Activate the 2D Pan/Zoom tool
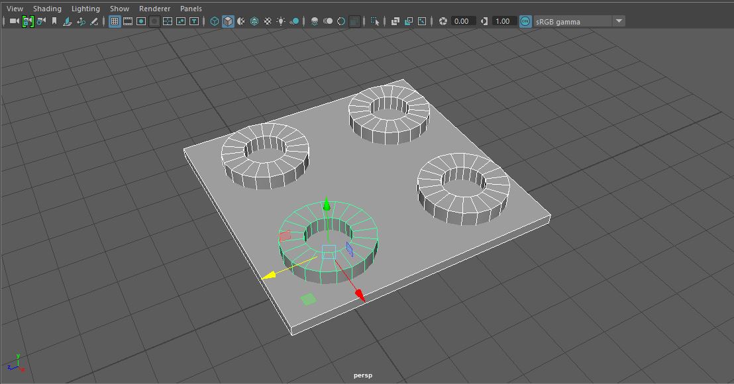The width and height of the screenshot is (734, 384). [x=81, y=21]
